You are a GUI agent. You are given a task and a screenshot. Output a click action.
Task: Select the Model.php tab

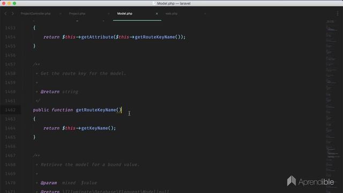point(125,13)
